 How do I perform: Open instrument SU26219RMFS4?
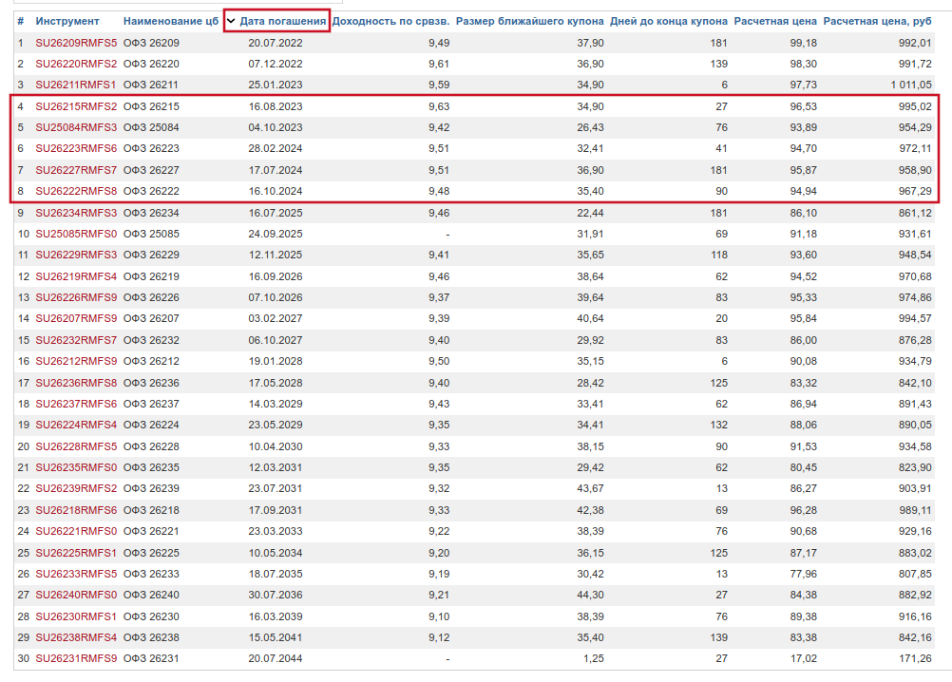click(76, 276)
